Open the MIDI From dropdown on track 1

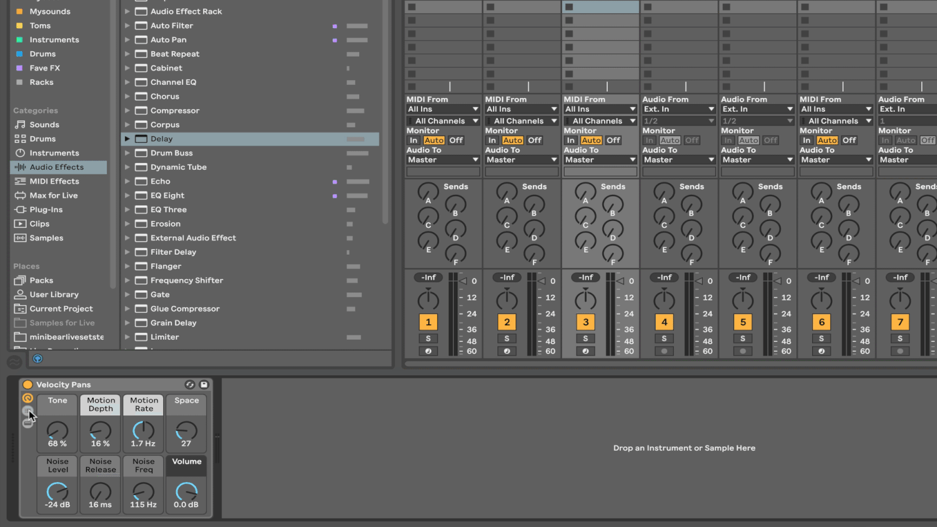442,109
